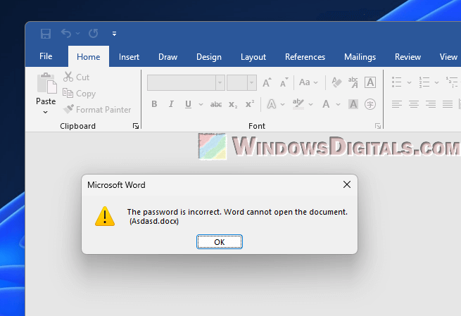Toggle Character Shading icon
The image size is (461, 316).
[353, 104]
